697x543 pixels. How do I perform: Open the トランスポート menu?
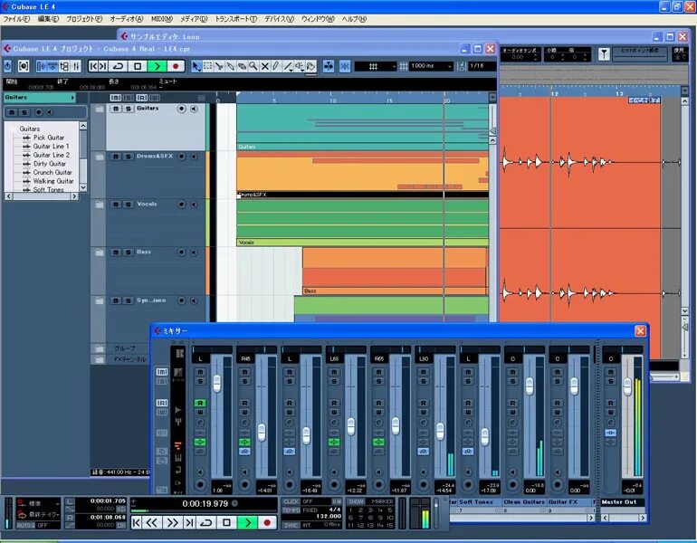click(236, 19)
